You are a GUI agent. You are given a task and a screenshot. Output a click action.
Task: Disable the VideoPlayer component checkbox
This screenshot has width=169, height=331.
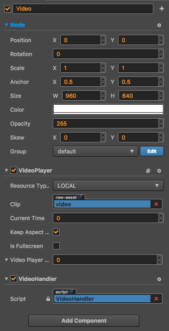pyautogui.click(x=14, y=170)
